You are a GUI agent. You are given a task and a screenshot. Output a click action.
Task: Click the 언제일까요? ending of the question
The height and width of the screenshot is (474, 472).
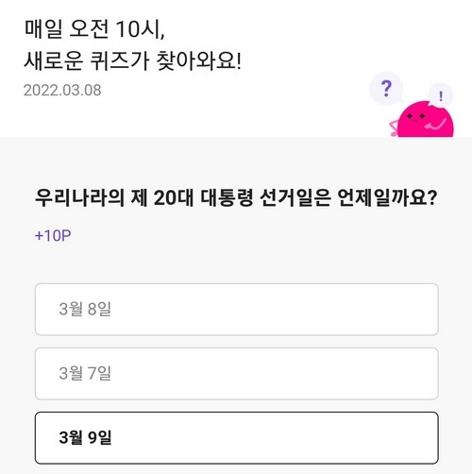coord(387,198)
